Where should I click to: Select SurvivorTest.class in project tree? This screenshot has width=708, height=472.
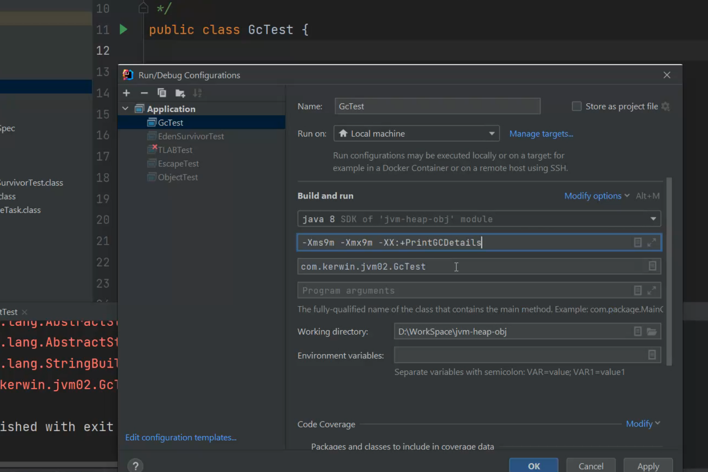point(31,183)
